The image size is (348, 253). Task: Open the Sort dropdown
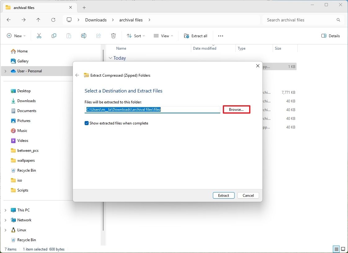tap(135, 36)
